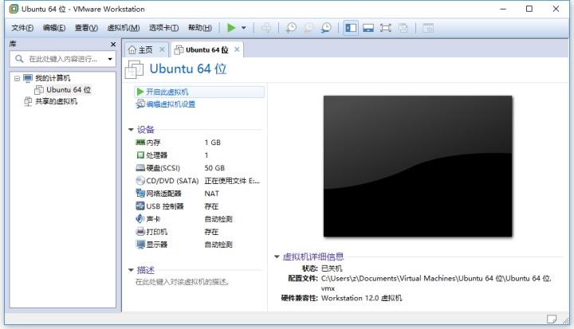
Task: Select 声卡 sound card icon
Action: coord(140,219)
